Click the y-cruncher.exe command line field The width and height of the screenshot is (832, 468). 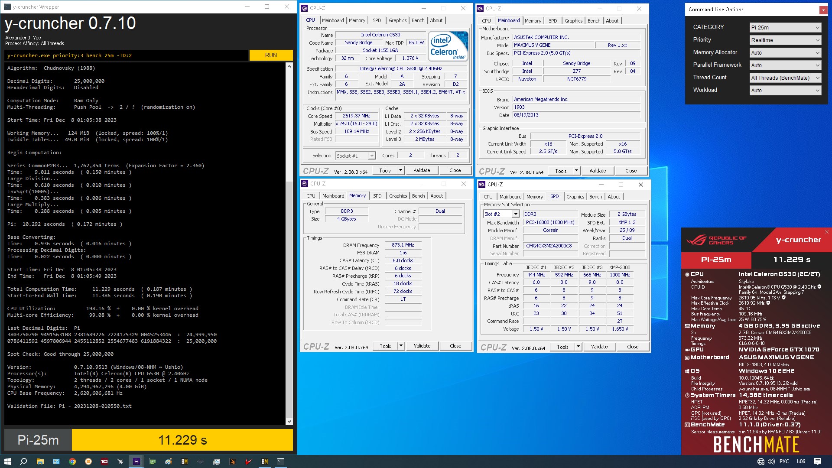click(127, 55)
